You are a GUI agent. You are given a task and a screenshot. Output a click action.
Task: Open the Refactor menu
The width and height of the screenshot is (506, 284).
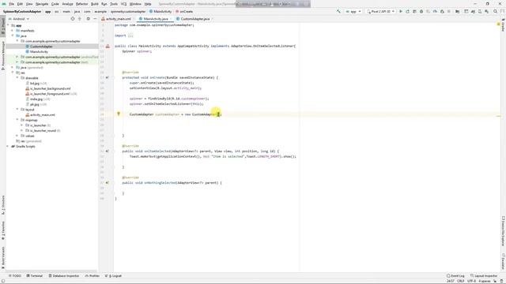coord(81,4)
